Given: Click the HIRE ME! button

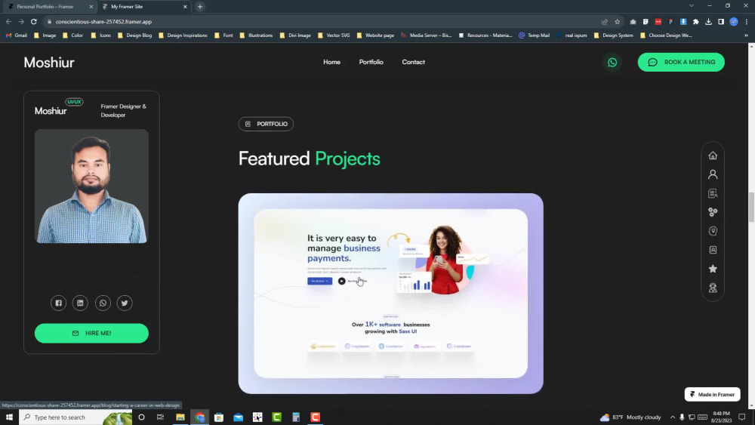Looking at the screenshot, I should [x=91, y=333].
